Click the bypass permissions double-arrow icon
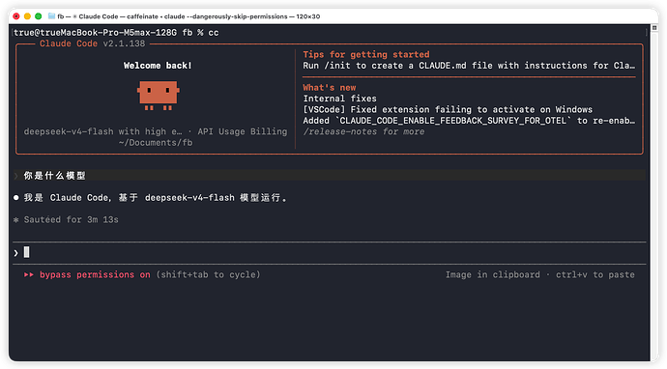The height and width of the screenshot is (369, 667). click(28, 274)
